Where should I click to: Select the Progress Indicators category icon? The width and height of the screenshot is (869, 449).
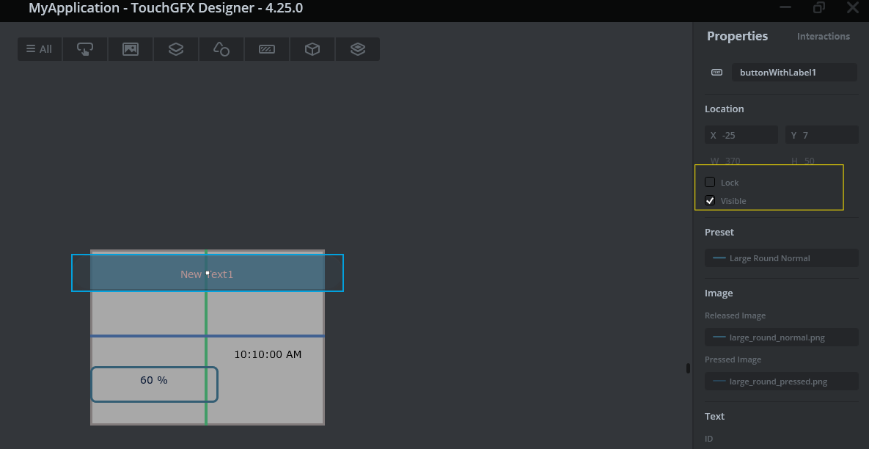[266, 49]
